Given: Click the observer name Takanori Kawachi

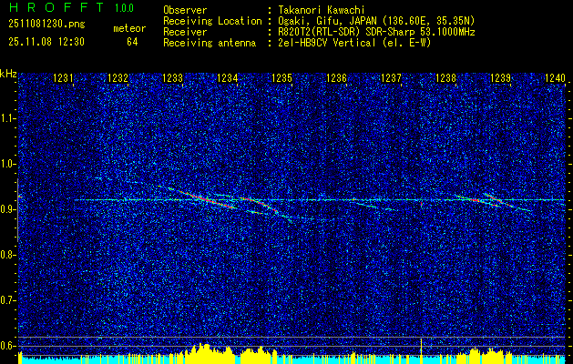Looking at the screenshot, I should click(320, 10).
